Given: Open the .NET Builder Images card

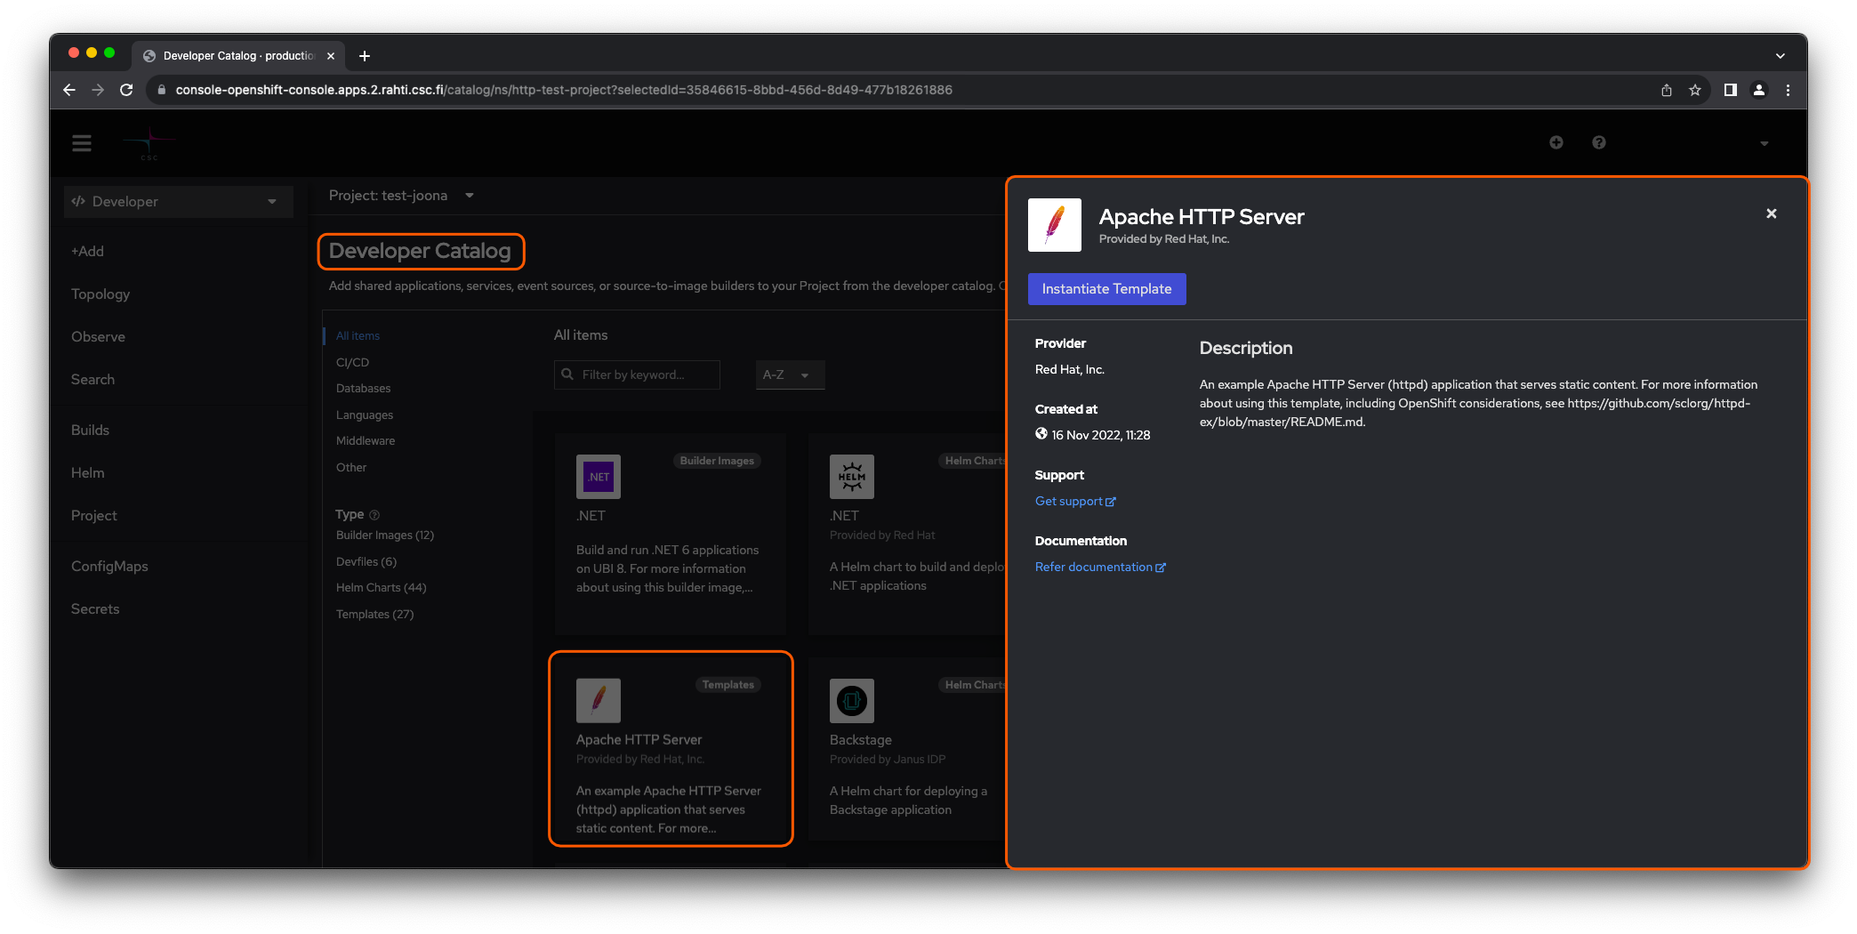Looking at the screenshot, I should (670, 534).
